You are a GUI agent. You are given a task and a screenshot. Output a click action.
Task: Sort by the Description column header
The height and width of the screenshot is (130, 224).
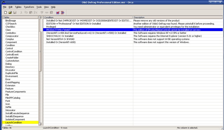click(178, 17)
